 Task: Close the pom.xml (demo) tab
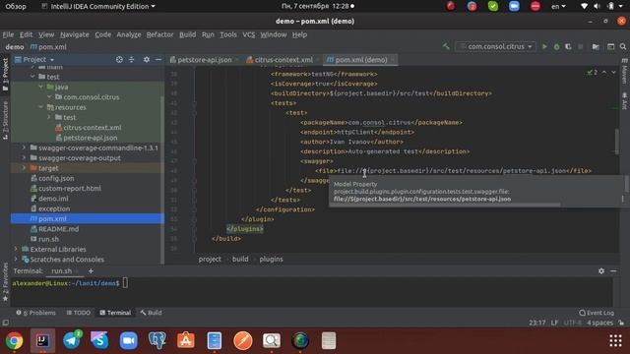392,60
